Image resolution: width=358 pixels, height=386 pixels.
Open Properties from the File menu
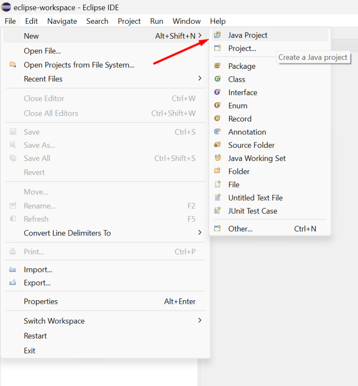click(105, 301)
